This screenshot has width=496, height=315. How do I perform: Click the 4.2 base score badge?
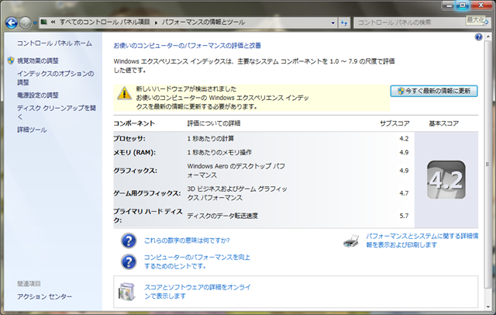[446, 179]
